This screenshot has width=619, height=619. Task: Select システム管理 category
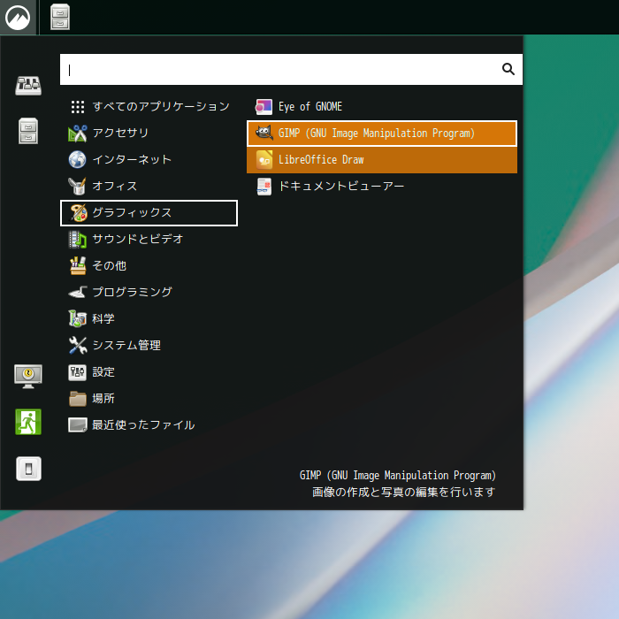[x=149, y=346]
